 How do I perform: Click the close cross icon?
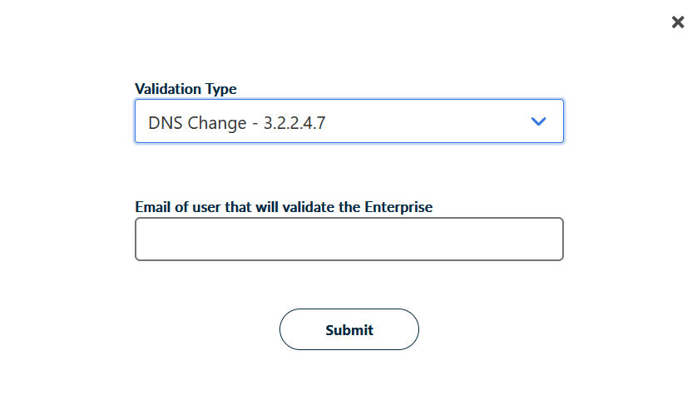click(678, 22)
